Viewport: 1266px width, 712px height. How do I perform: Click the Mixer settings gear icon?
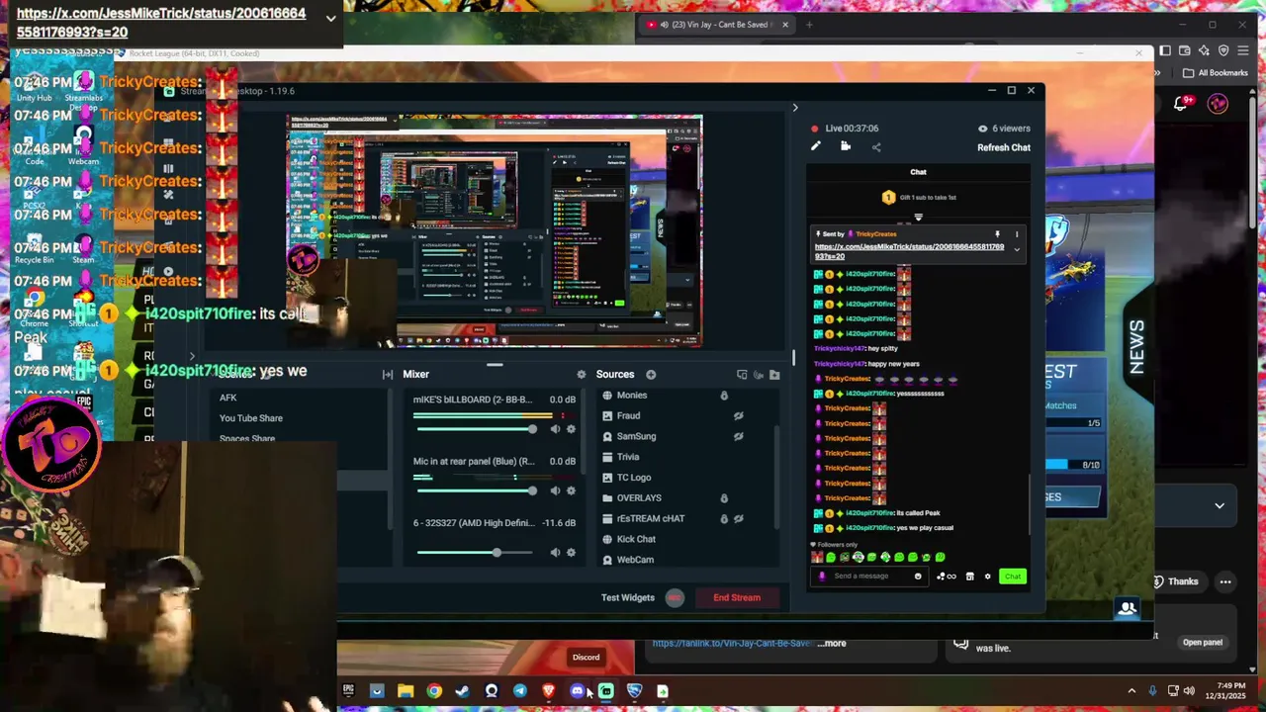pyautogui.click(x=582, y=375)
